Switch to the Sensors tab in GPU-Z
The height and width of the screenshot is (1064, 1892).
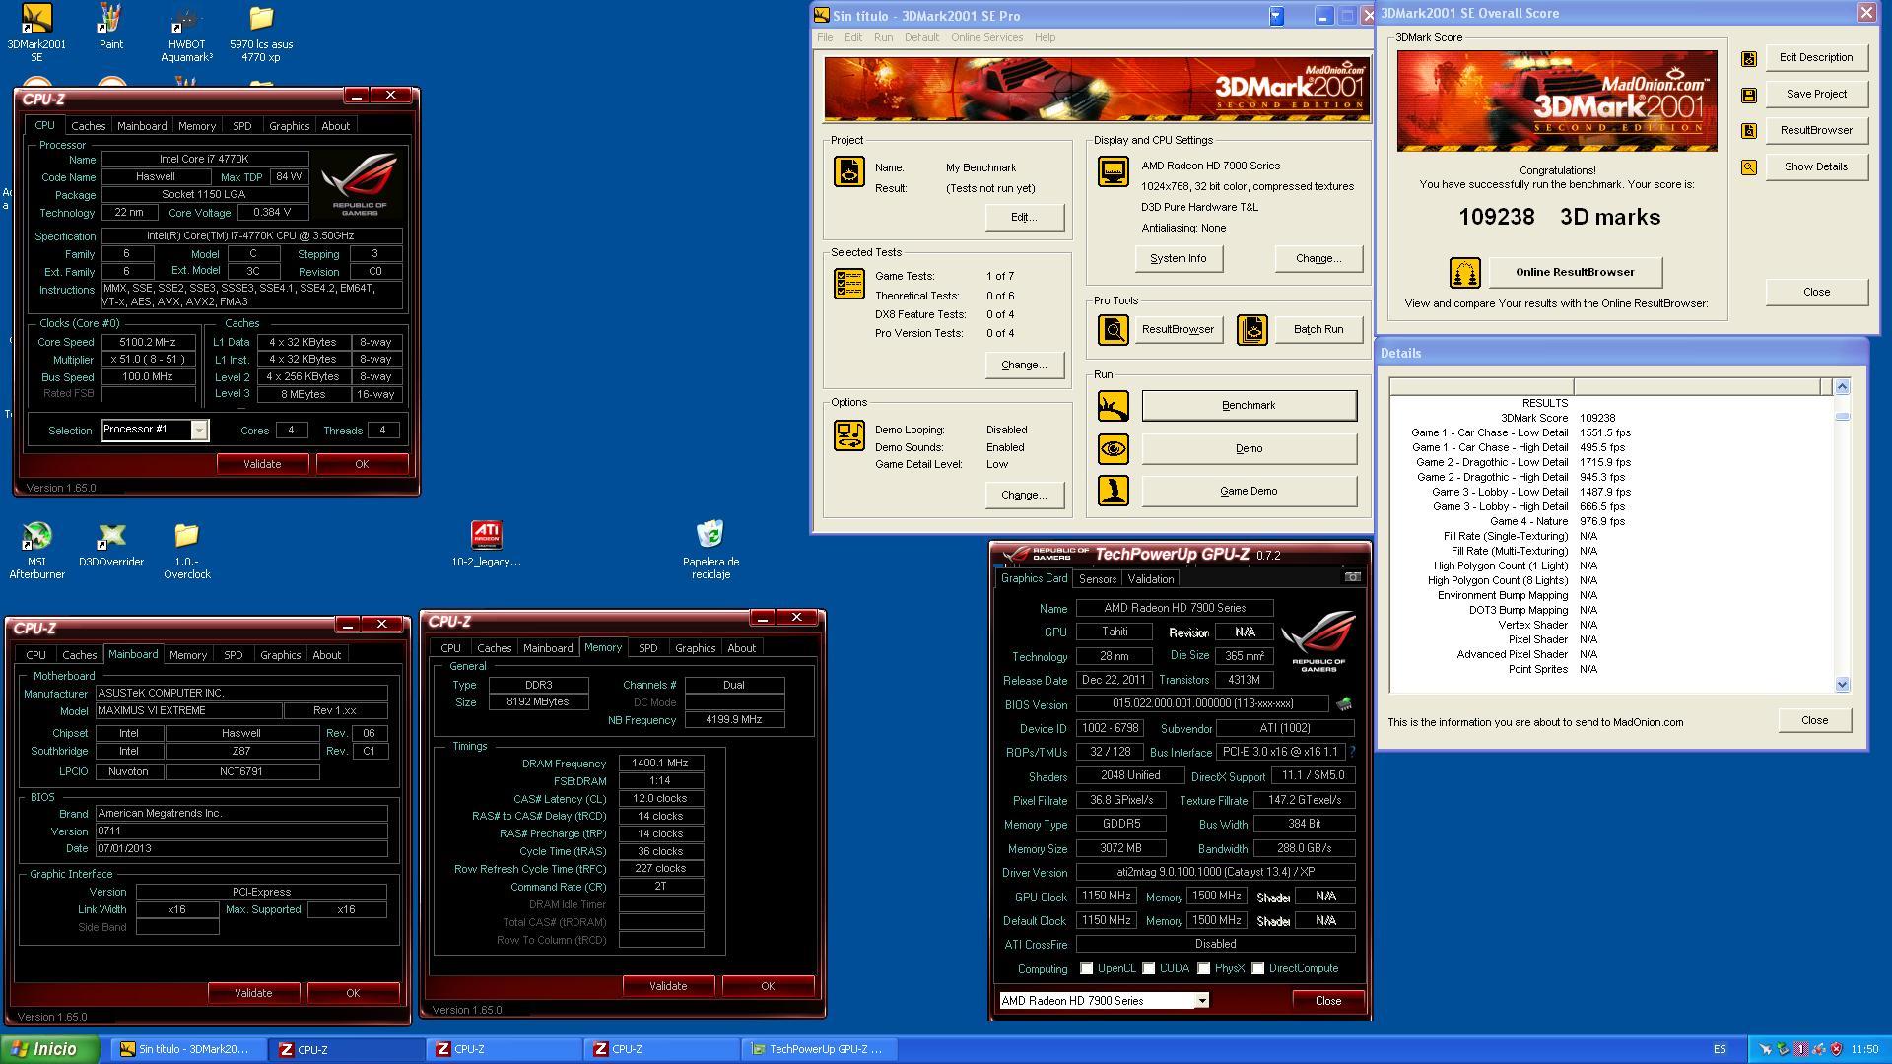1097,579
